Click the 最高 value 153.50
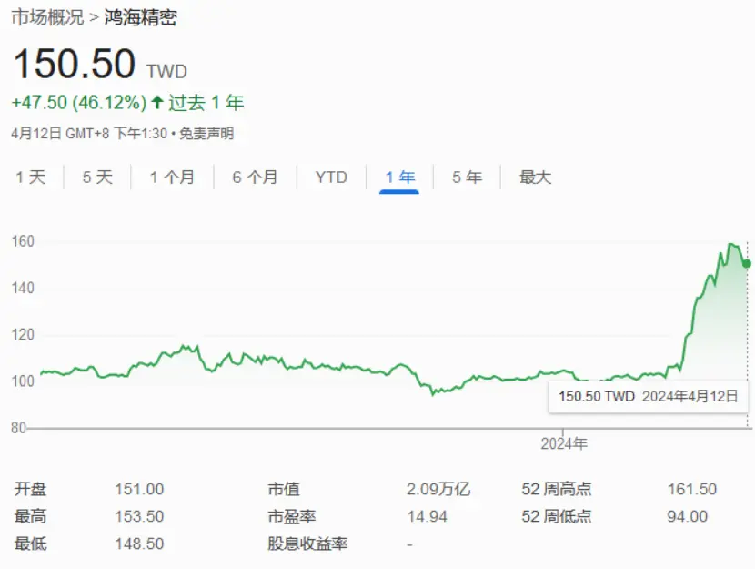The image size is (755, 569). tap(139, 516)
